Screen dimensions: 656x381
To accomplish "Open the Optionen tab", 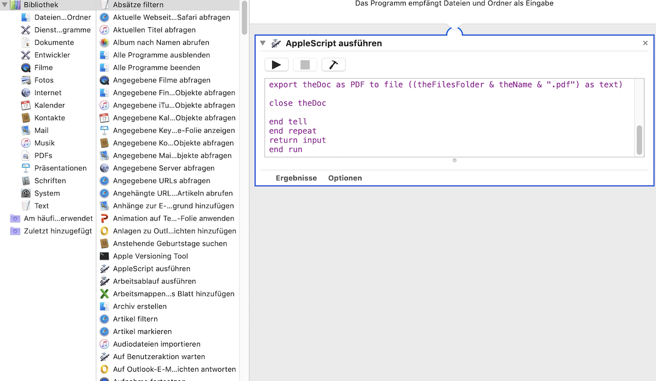I will coord(345,178).
